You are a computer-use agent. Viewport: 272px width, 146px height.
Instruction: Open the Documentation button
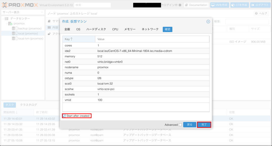coord(196,5)
